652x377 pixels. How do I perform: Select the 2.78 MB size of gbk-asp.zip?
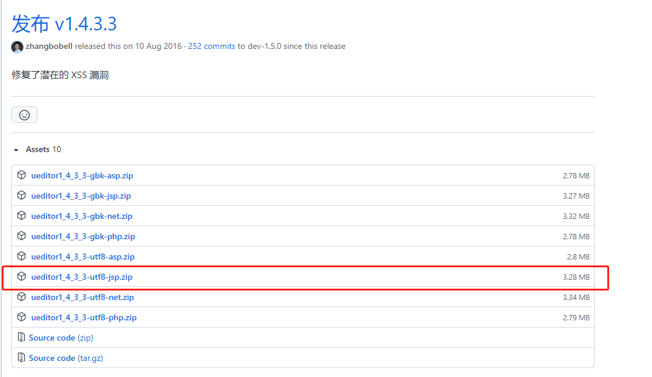coord(576,176)
